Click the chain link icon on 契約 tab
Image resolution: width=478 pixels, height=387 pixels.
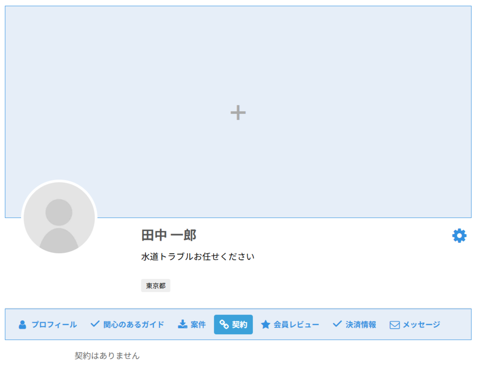point(224,324)
